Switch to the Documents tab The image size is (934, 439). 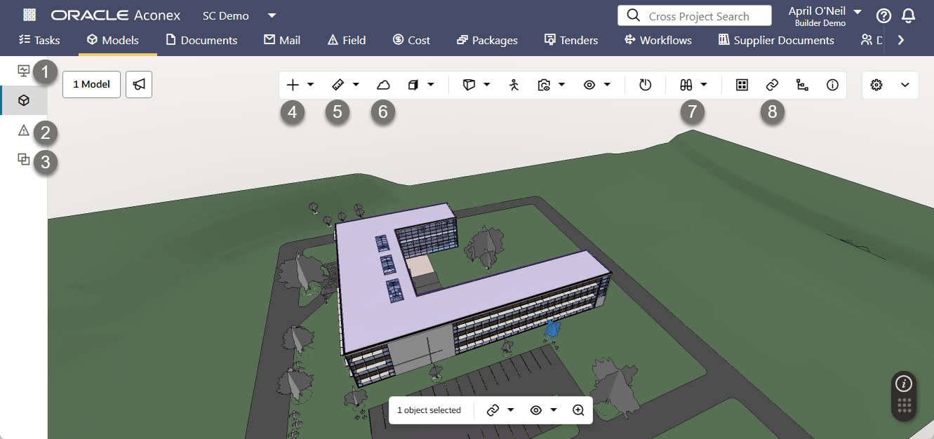tap(201, 40)
